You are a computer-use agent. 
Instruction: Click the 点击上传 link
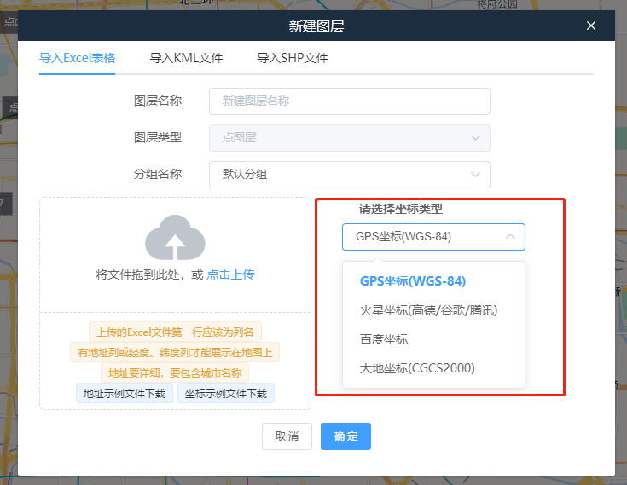coord(230,274)
